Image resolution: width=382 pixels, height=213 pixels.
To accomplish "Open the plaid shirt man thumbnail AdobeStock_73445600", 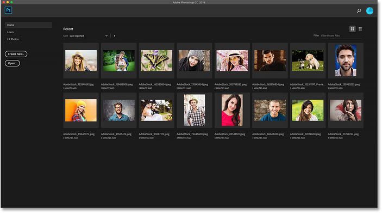I will 195,110.
